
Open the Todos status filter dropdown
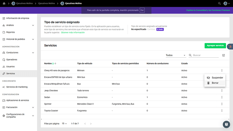tap(176, 55)
